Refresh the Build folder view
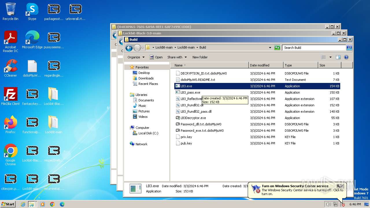Image resolution: width=370 pixels, height=208 pixels. [x=277, y=48]
